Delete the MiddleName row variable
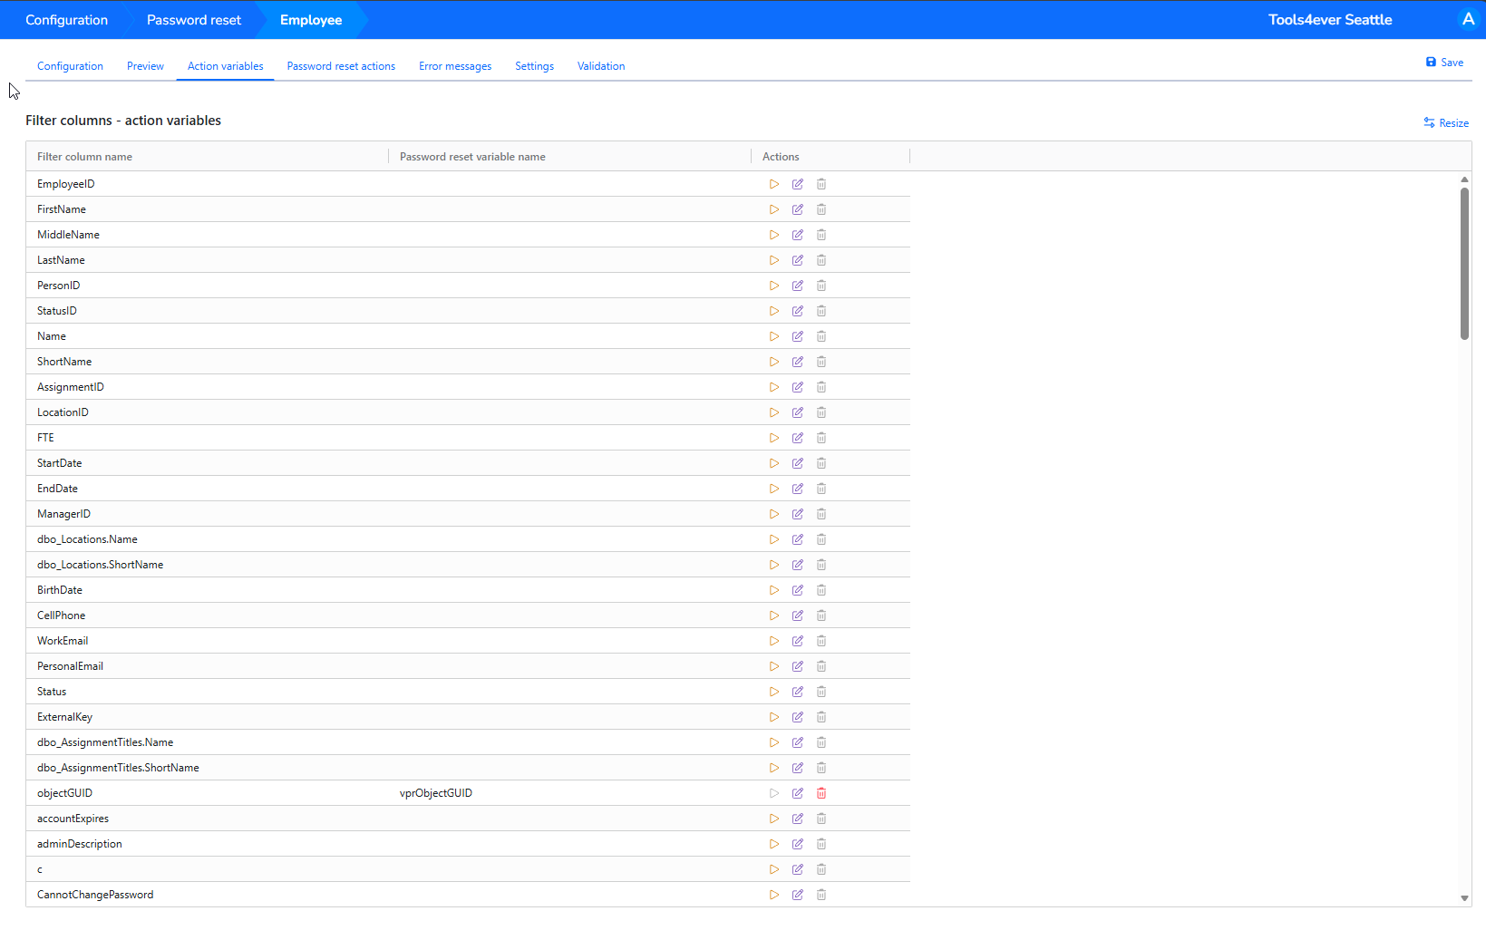The image size is (1486, 940). click(x=821, y=235)
